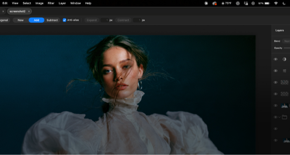
Task: Switch to the screenshot2 document tab
Action: click(17, 11)
